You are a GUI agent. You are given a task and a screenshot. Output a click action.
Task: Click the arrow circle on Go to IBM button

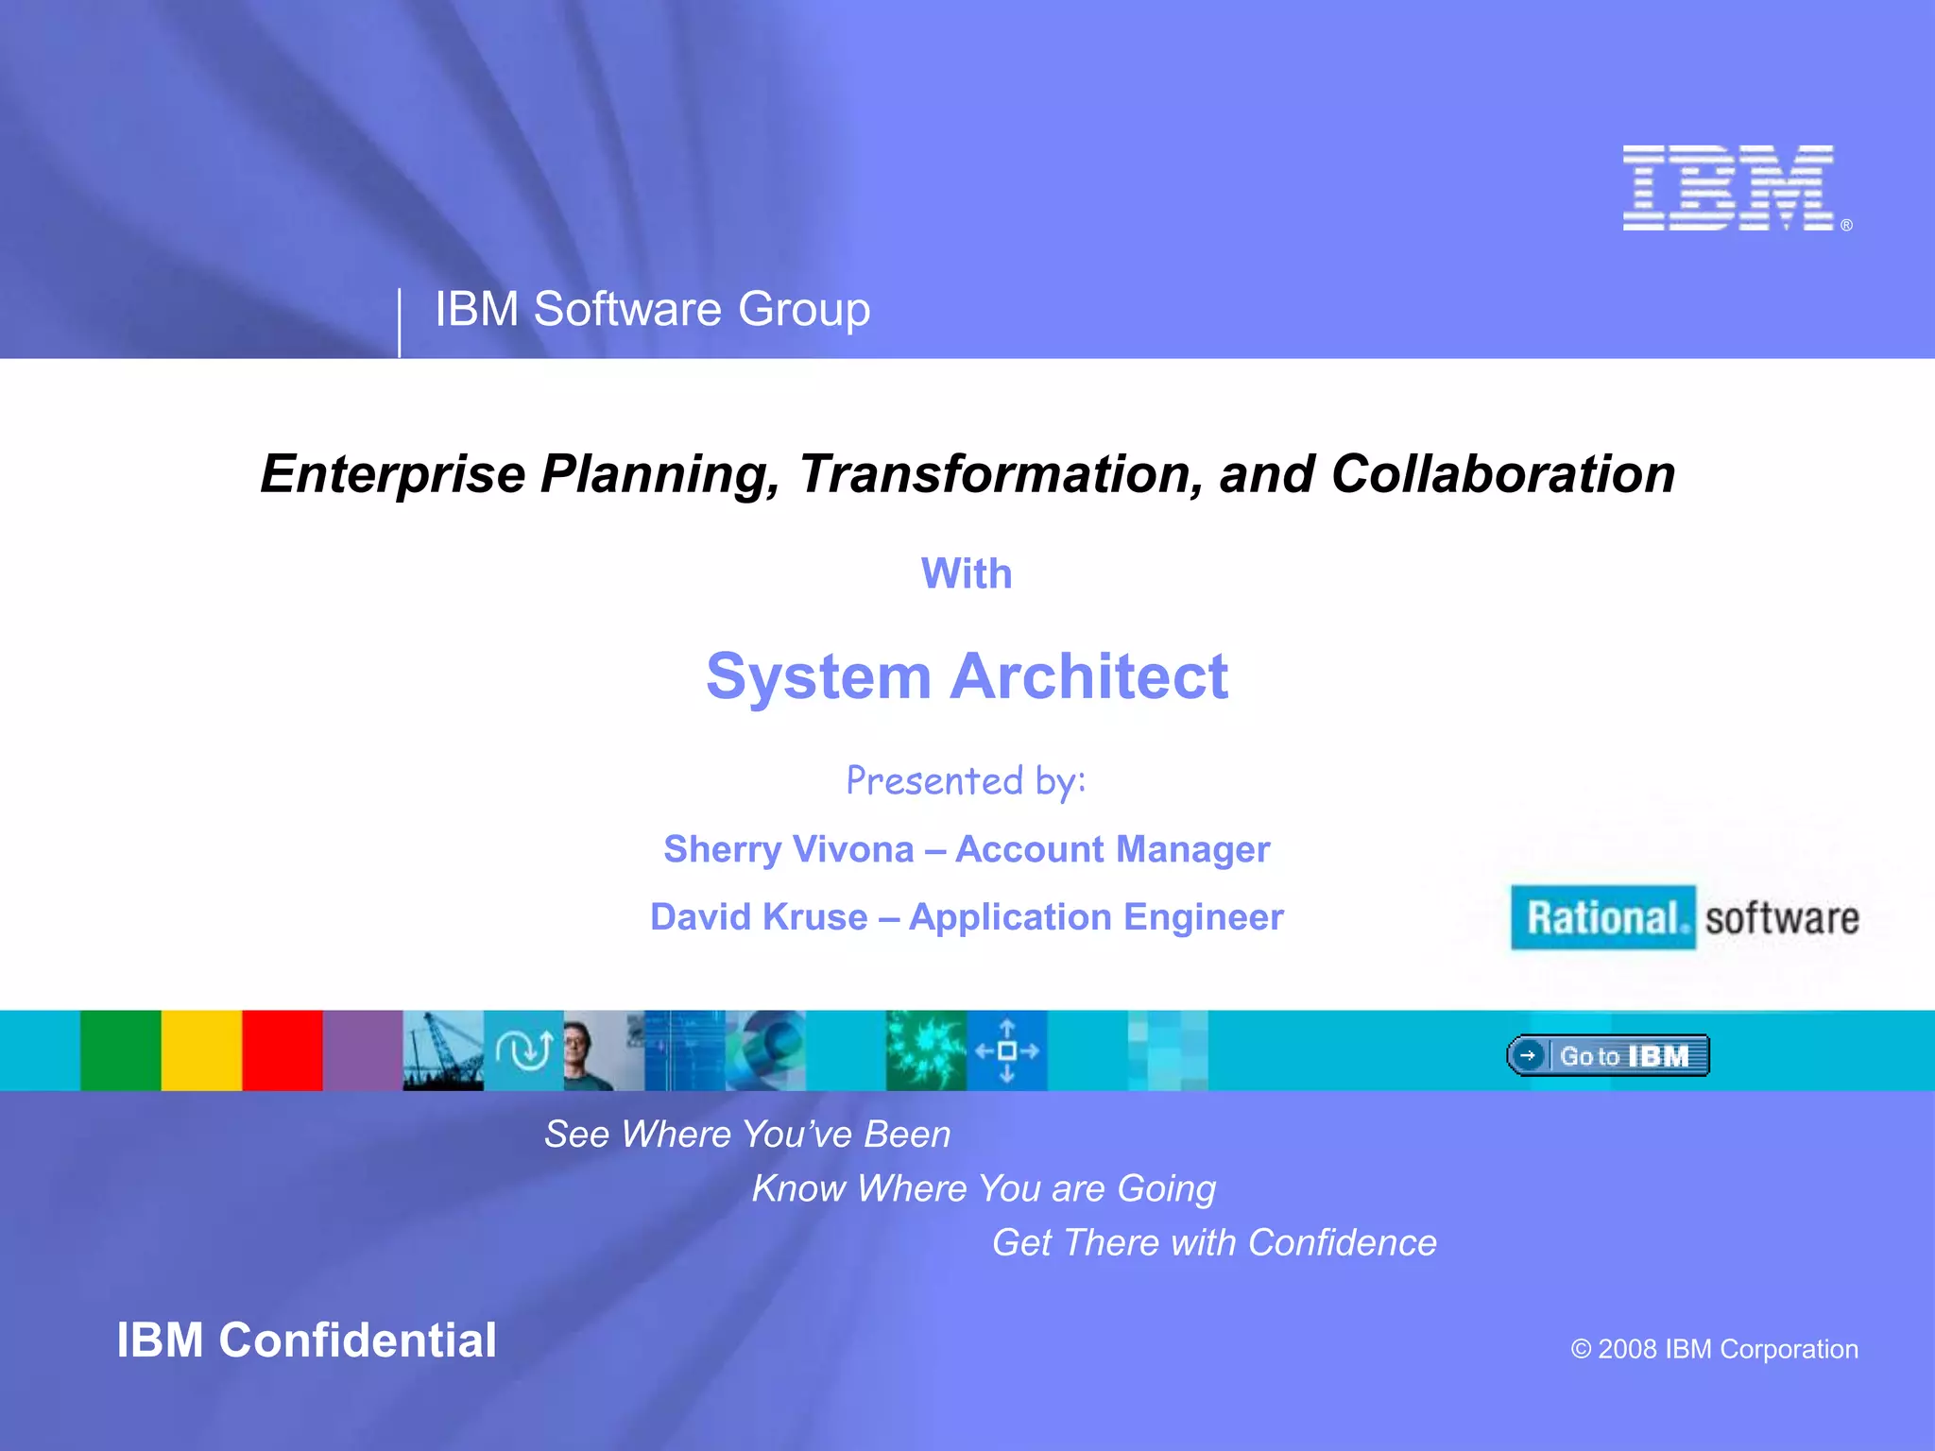click(x=1527, y=1055)
